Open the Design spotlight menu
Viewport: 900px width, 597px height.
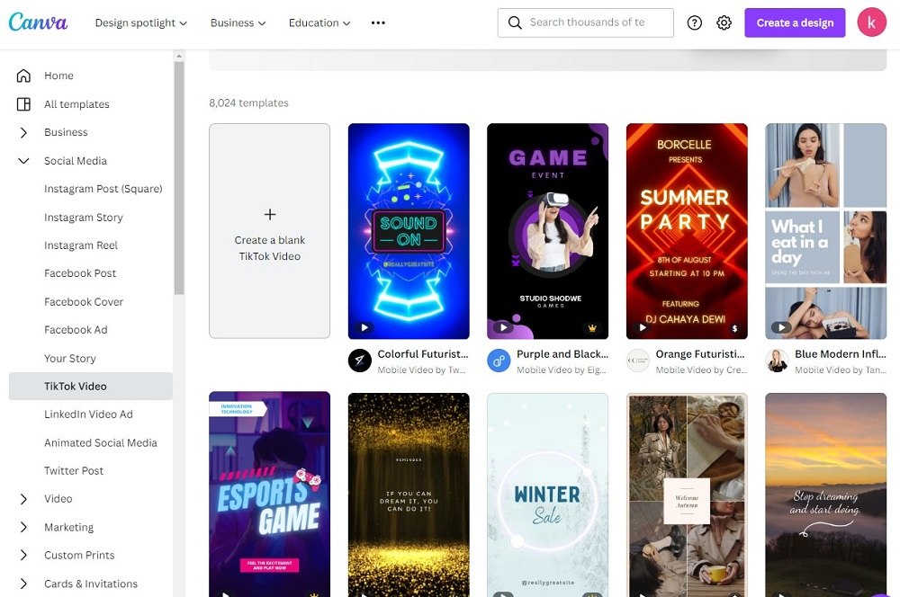pos(140,22)
